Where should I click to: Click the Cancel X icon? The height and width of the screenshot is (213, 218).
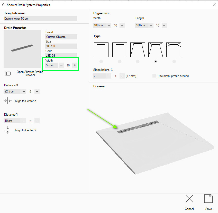(x=189, y=199)
